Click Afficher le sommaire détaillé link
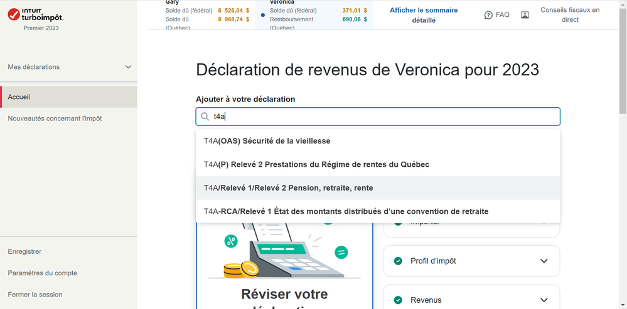The image size is (627, 309). point(424,15)
